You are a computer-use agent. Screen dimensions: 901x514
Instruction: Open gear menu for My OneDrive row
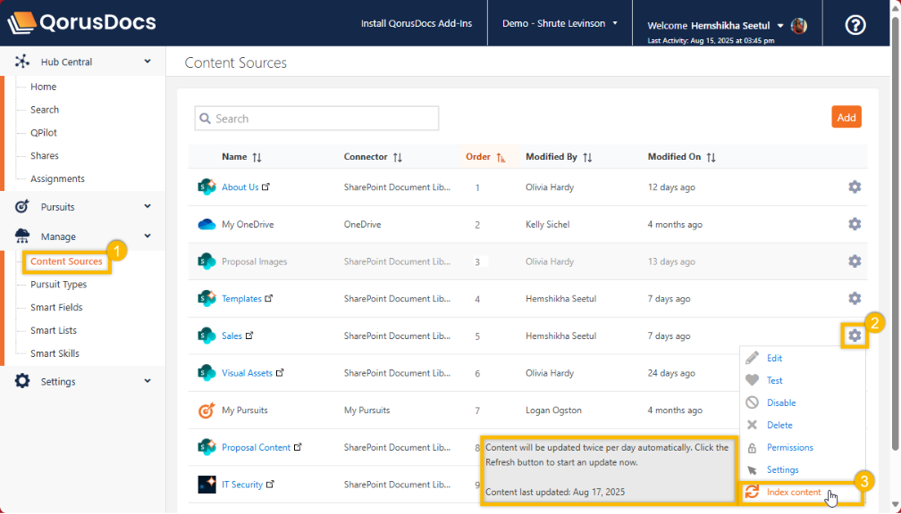tap(855, 224)
